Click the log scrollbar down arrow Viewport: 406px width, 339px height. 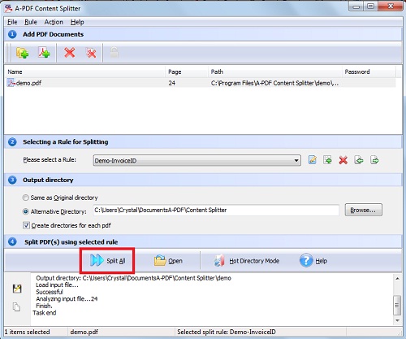pos(397,320)
